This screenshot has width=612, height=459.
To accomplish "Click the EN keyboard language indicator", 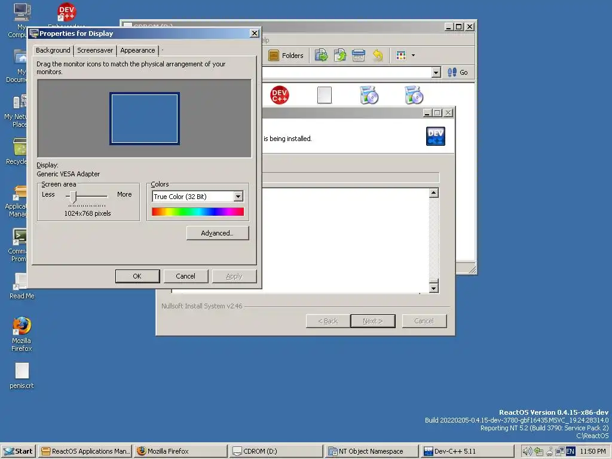I will coord(570,451).
